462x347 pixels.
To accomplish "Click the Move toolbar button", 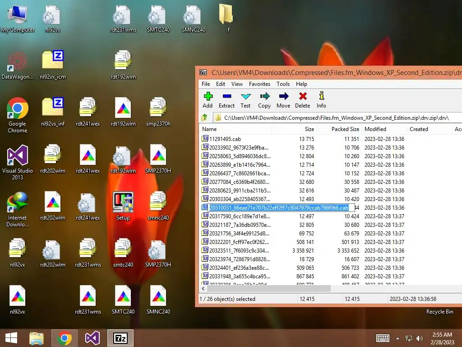I will (x=283, y=100).
